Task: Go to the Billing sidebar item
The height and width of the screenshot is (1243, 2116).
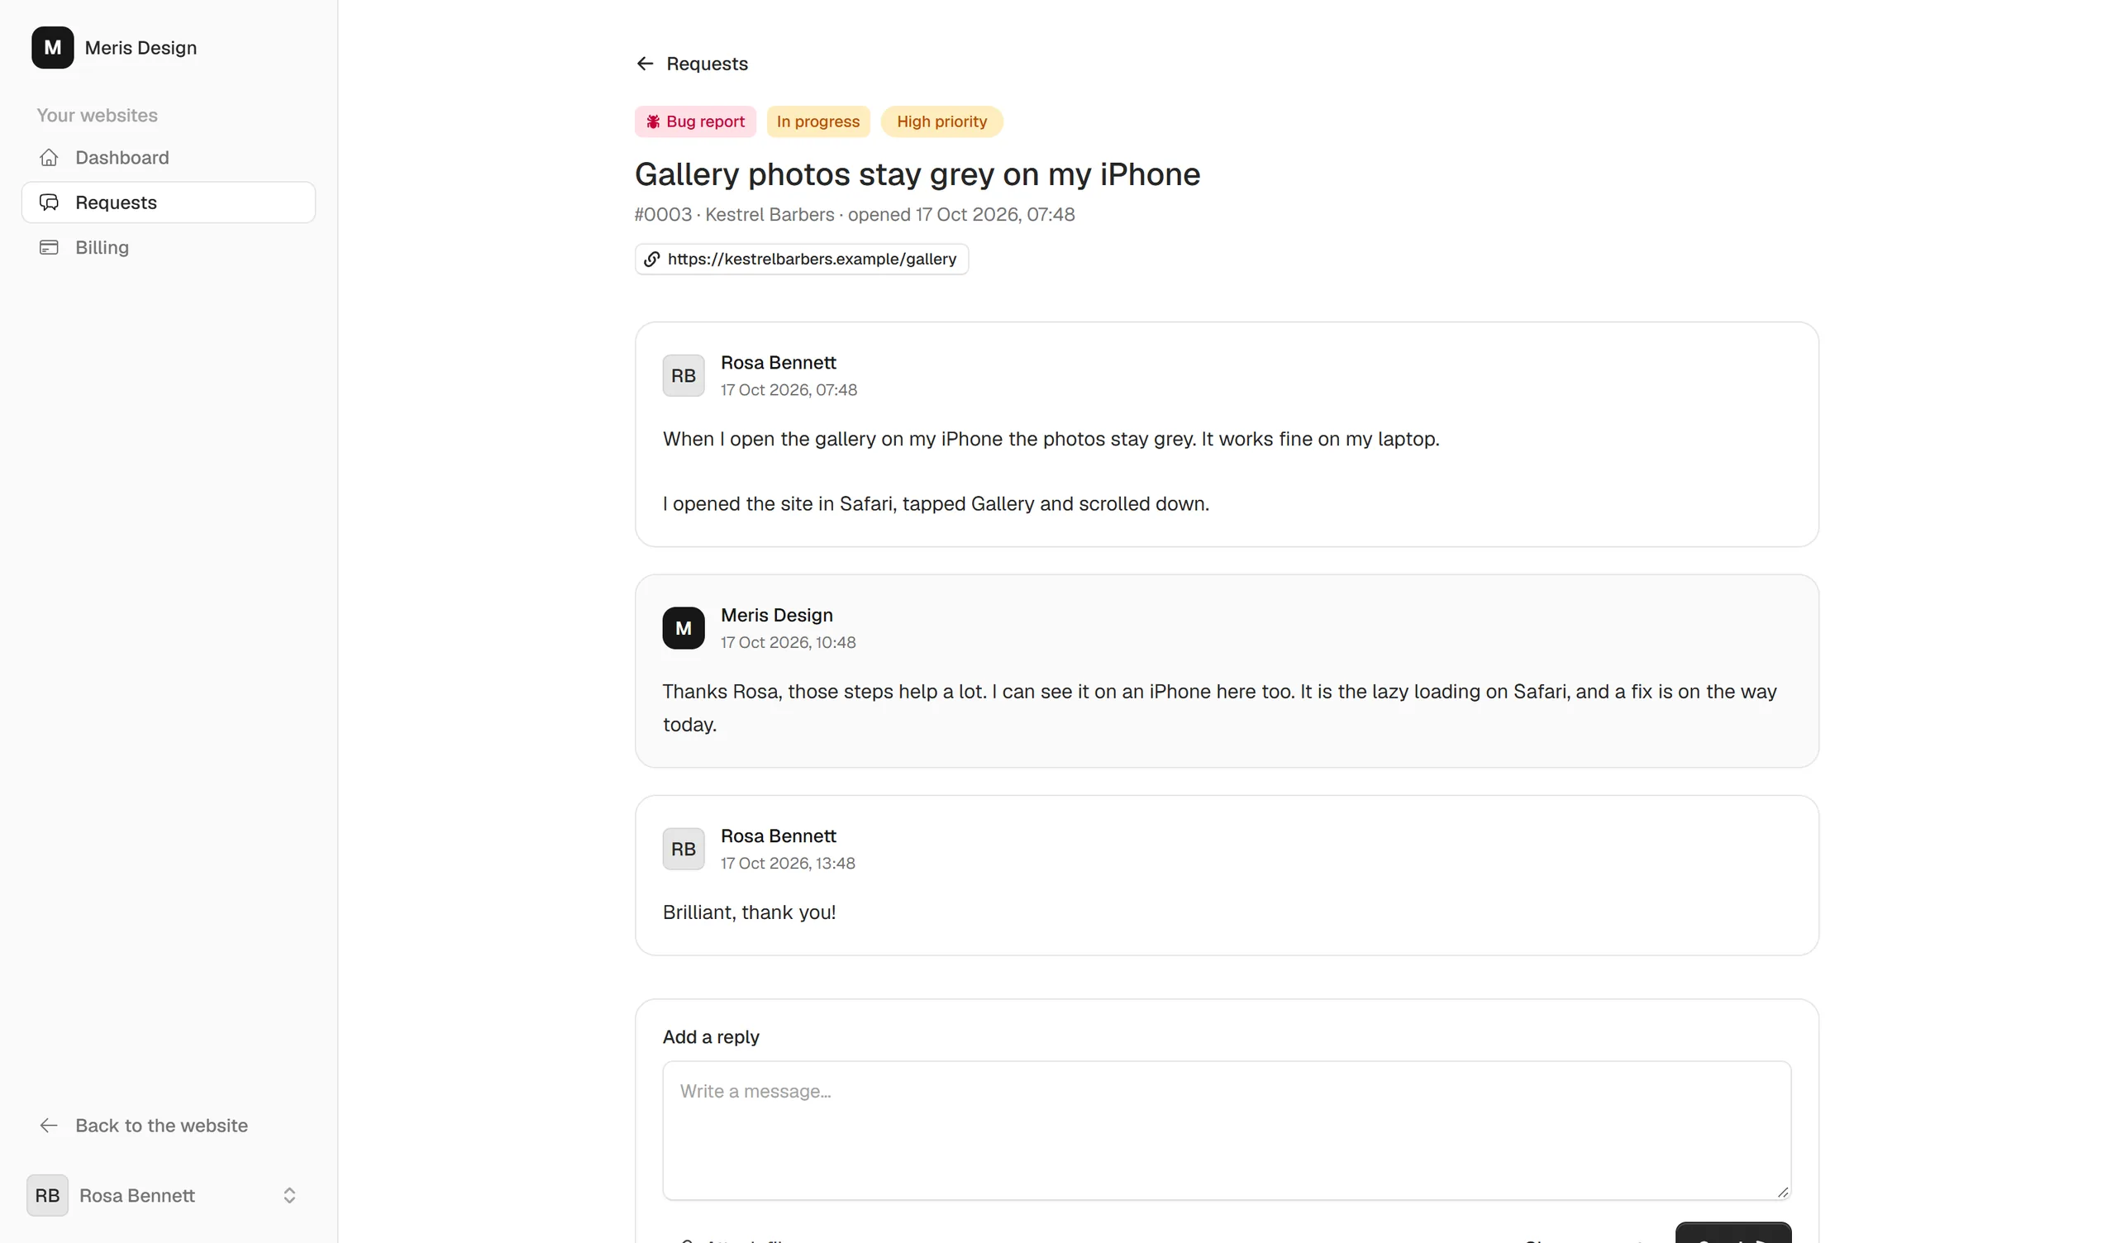Action: click(169, 247)
